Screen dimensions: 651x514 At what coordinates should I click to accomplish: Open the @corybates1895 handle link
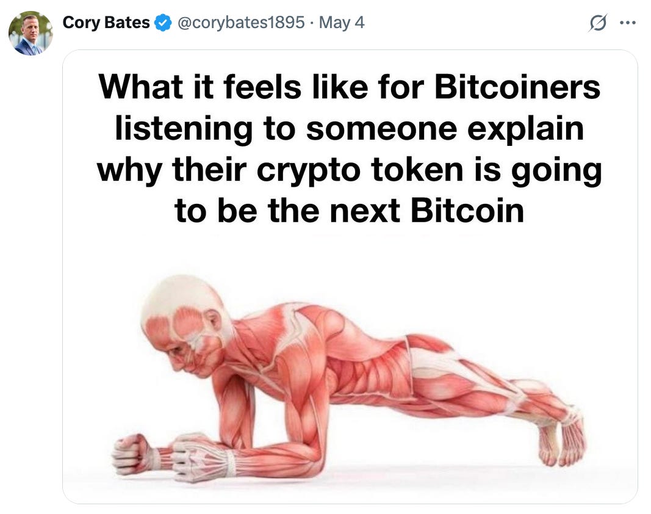[241, 23]
